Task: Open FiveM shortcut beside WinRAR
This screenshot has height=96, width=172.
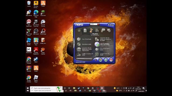Action: 36,69
